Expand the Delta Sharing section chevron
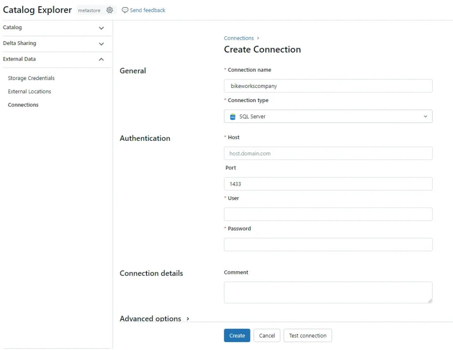Screen dimensions: 453x350 click(101, 44)
